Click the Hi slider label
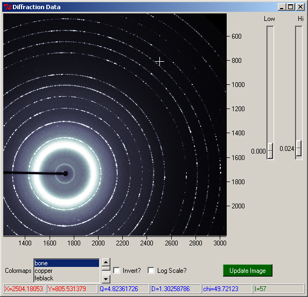 coord(300,19)
